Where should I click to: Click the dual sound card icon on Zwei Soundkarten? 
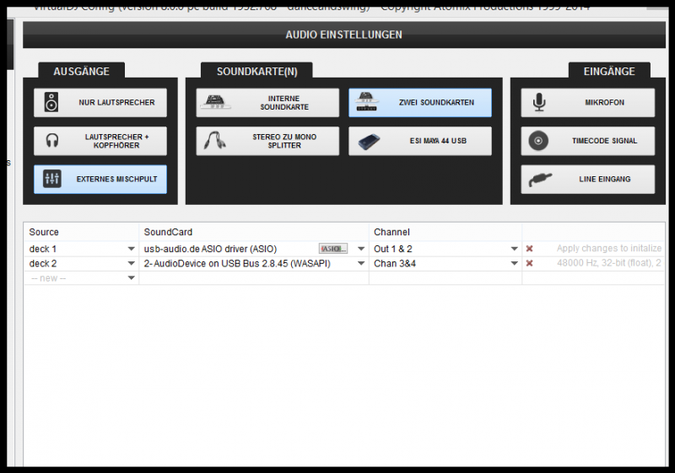pos(366,102)
